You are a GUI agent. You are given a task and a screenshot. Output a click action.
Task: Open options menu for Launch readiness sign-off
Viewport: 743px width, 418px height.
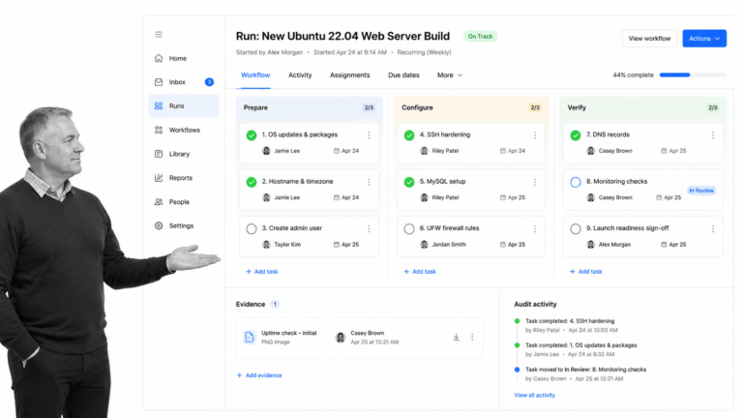pyautogui.click(x=713, y=229)
